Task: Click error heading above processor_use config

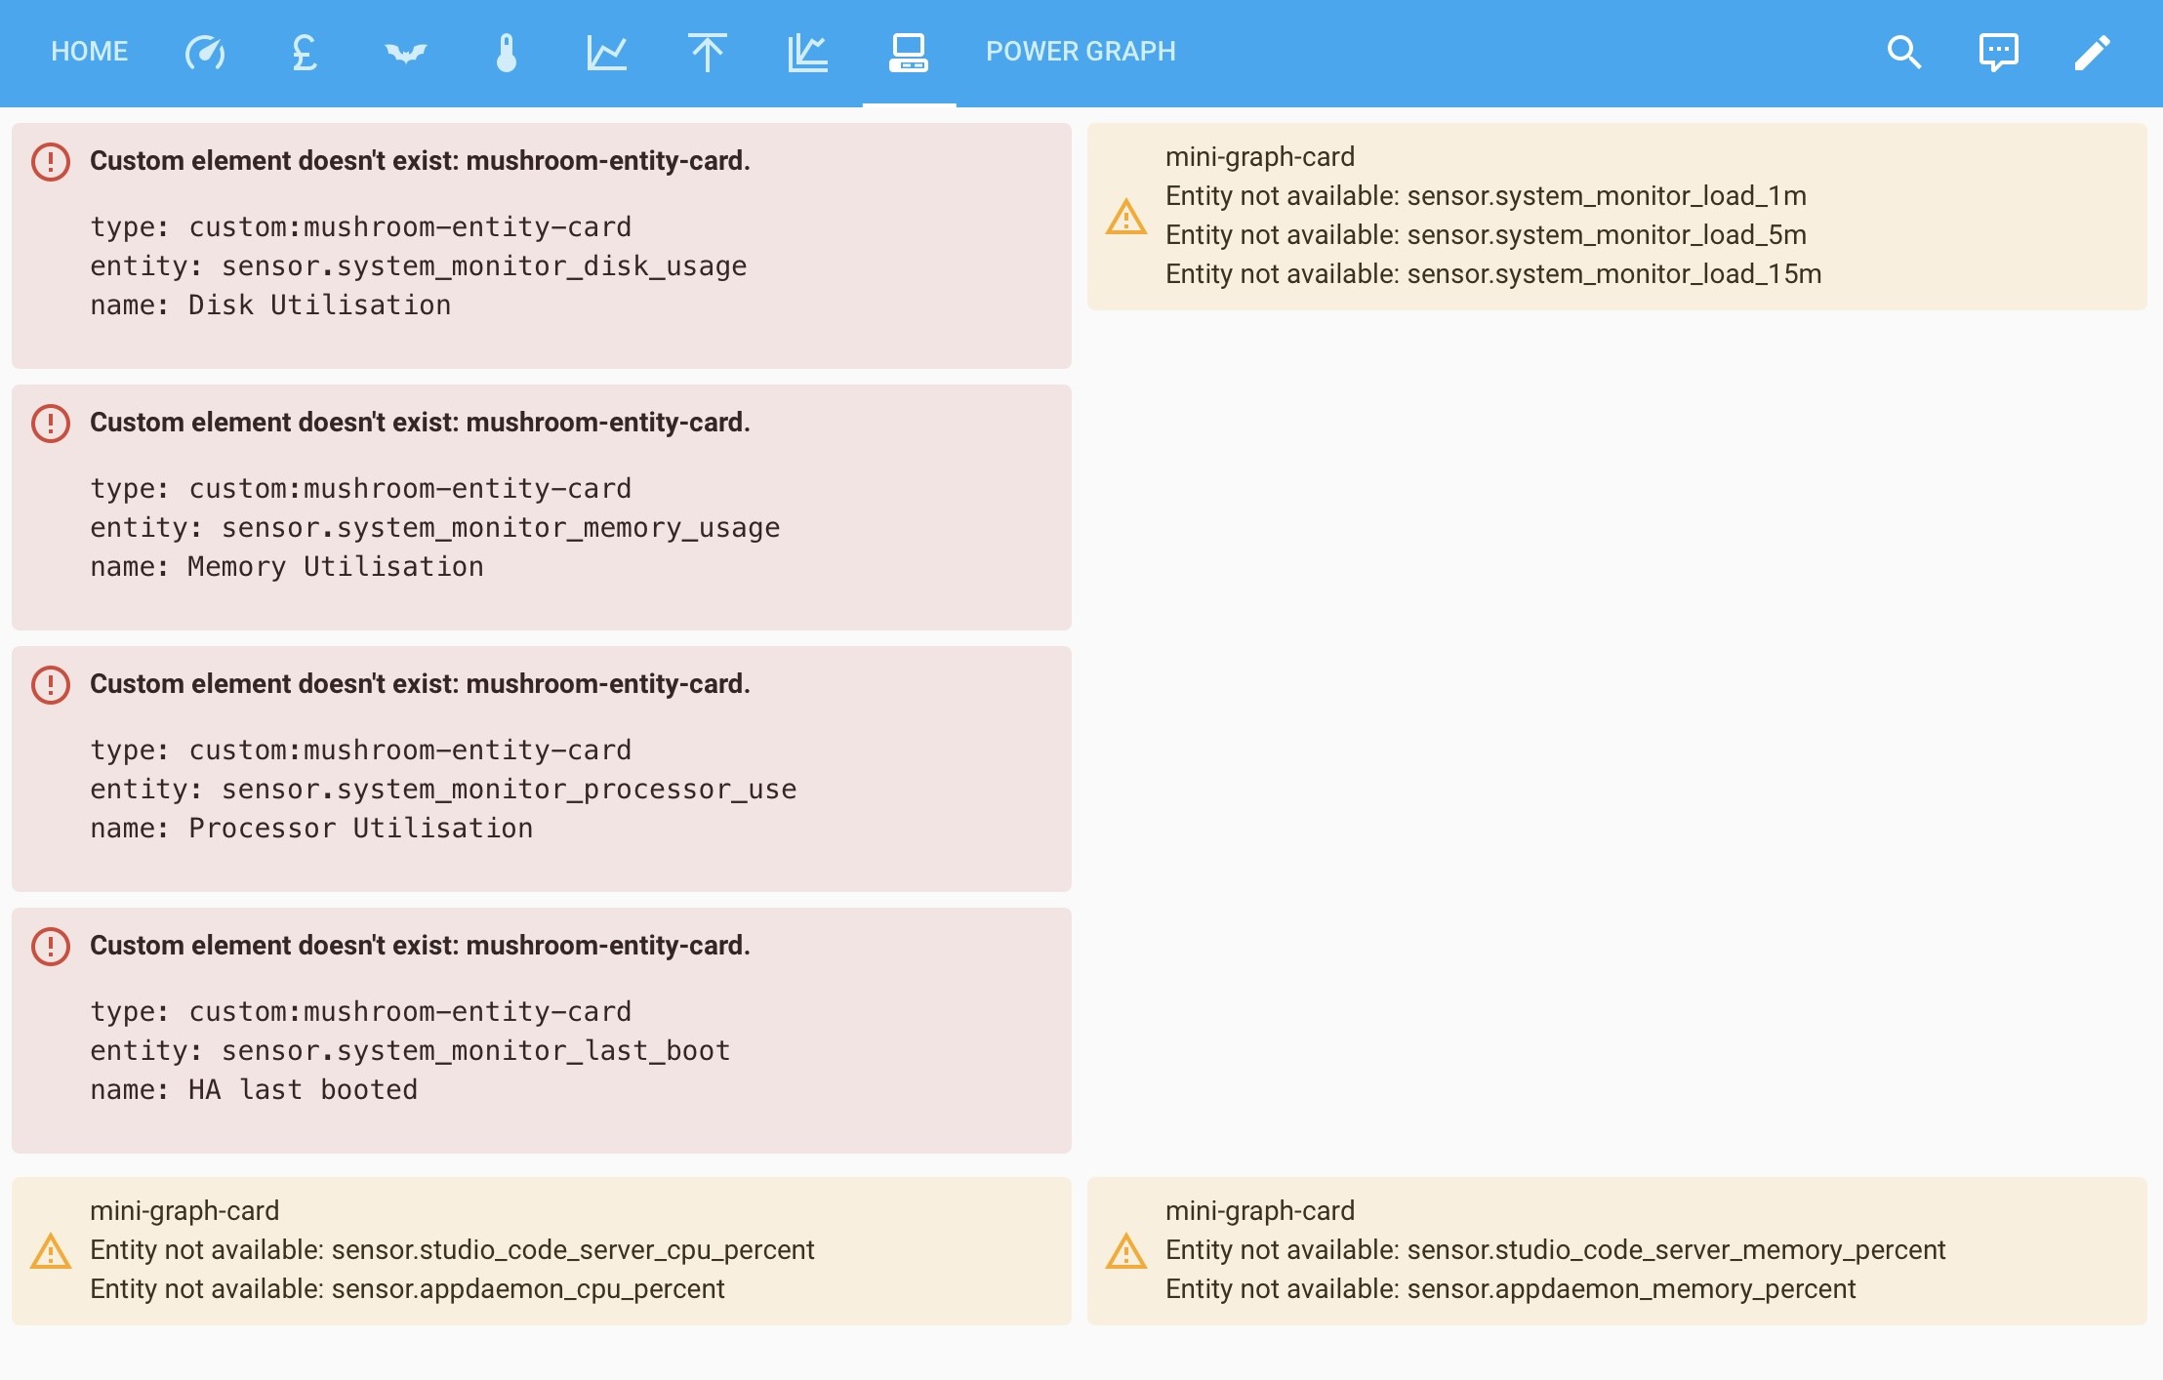Action: (x=420, y=684)
